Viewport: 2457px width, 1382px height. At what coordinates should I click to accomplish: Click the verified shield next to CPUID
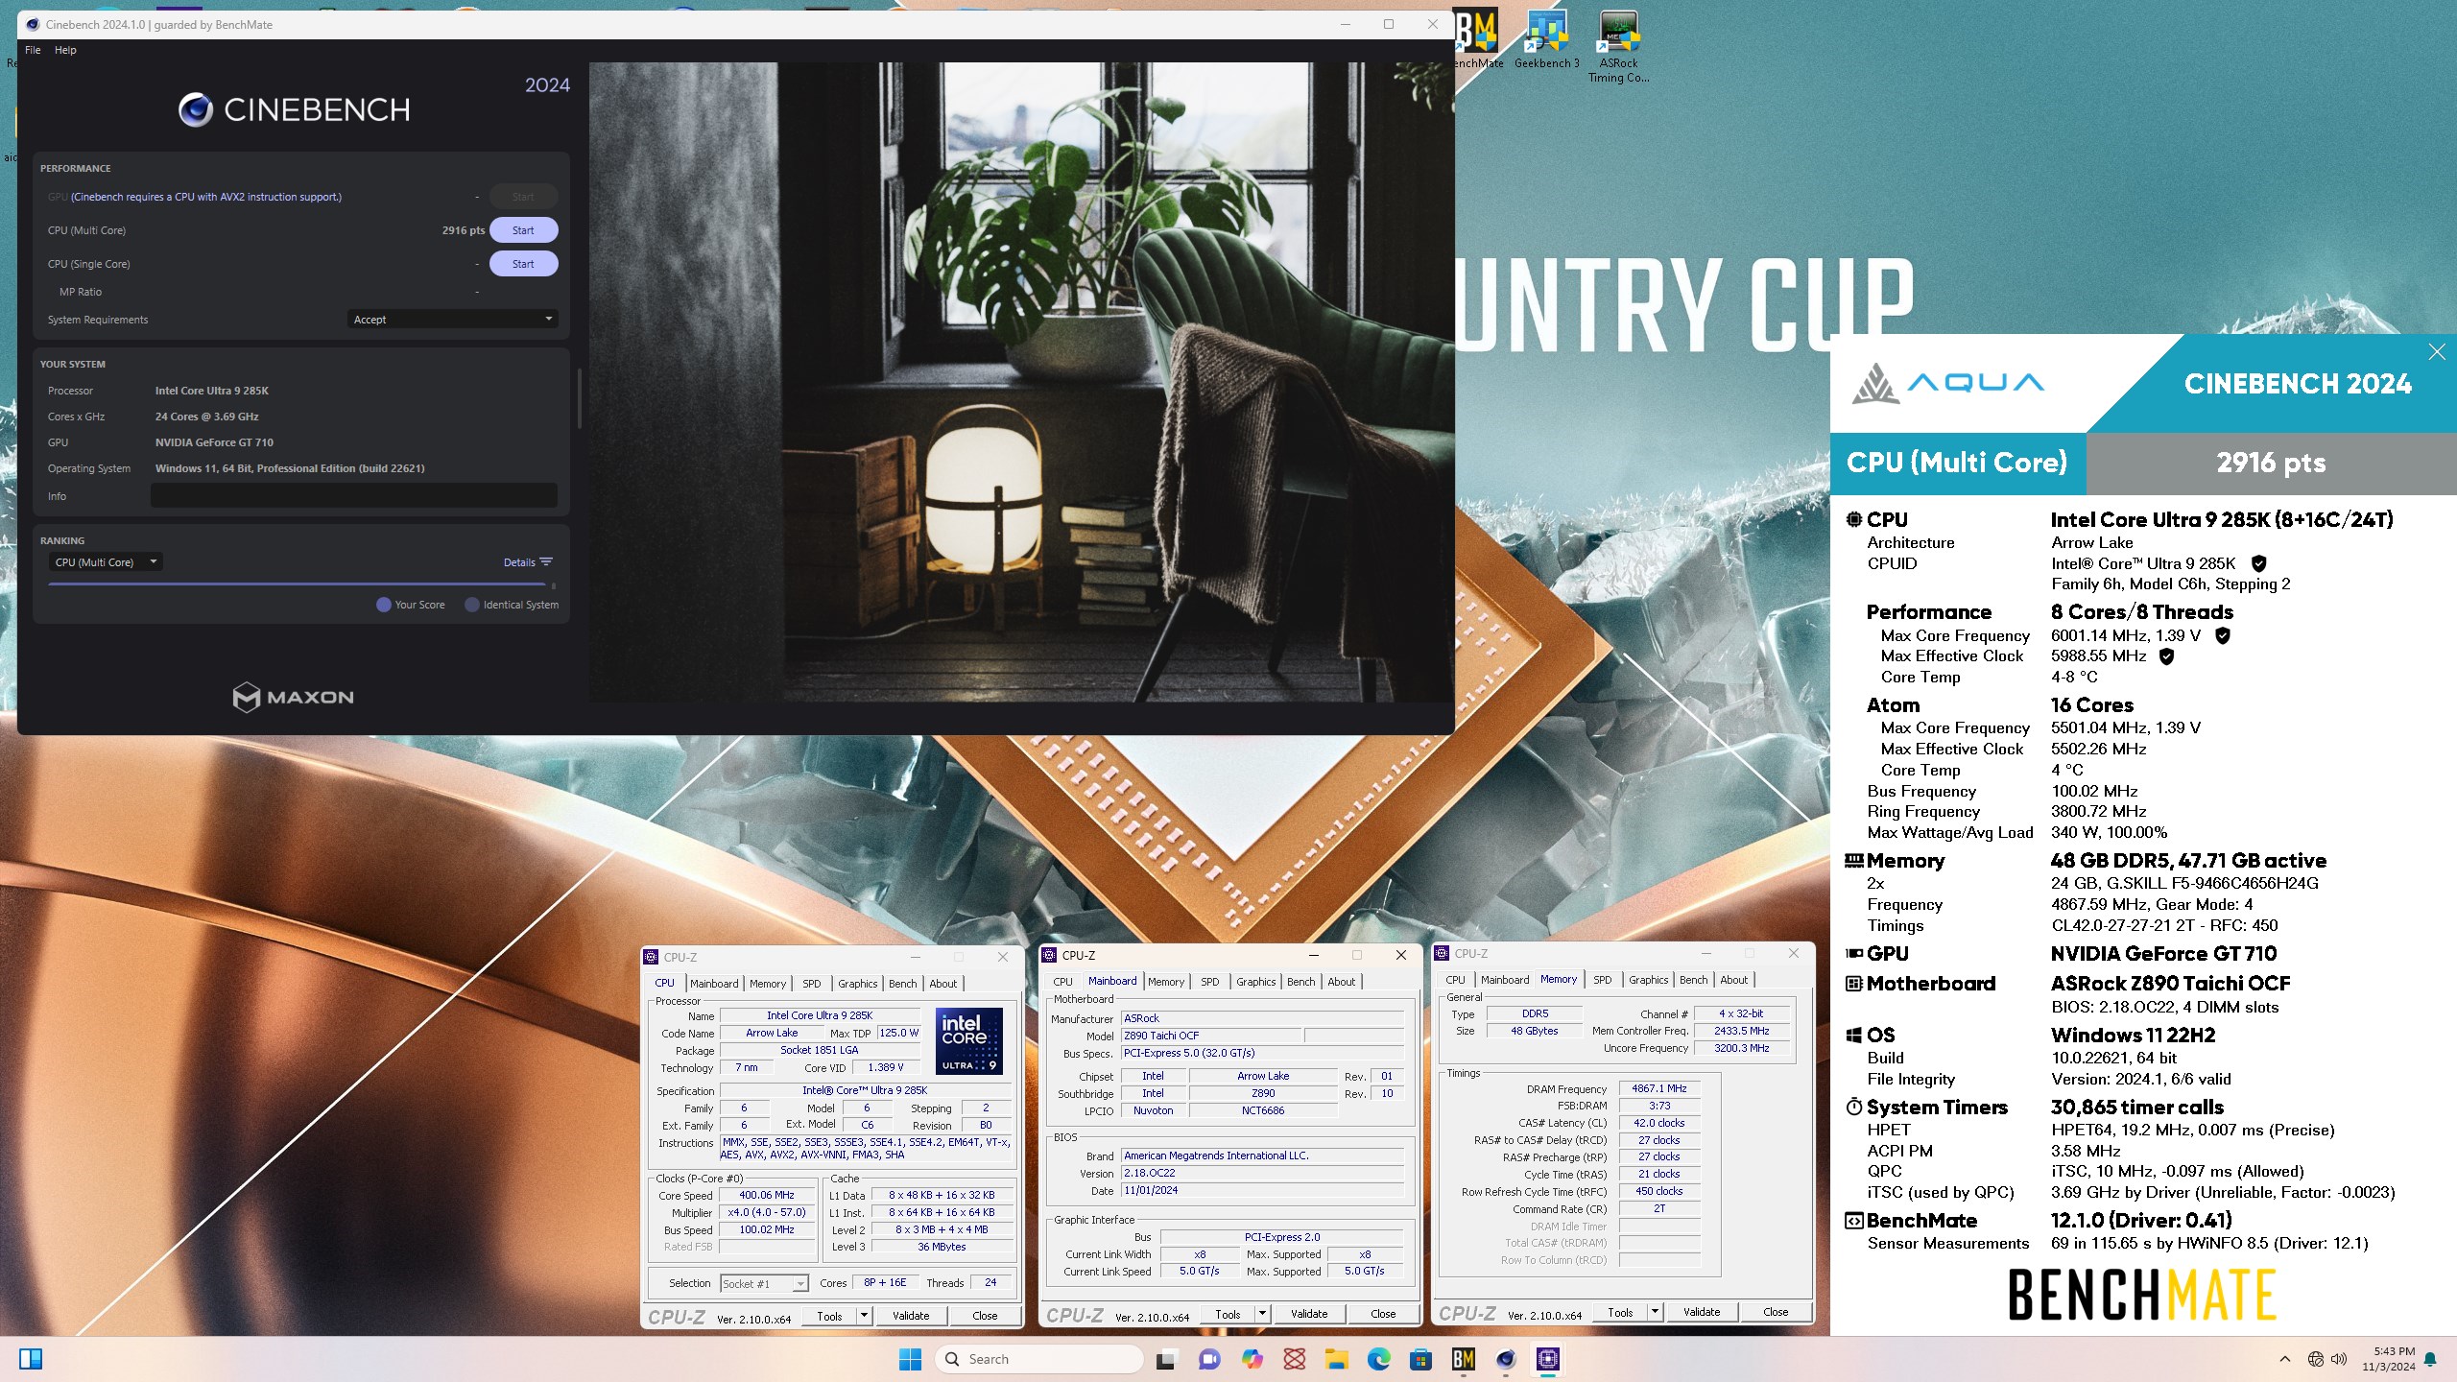(2258, 563)
